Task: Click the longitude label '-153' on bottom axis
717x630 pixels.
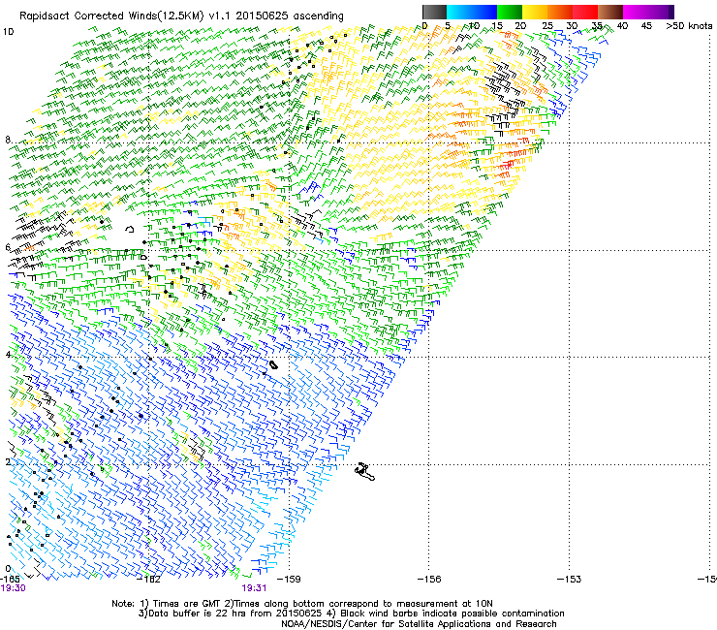Action: tap(569, 579)
